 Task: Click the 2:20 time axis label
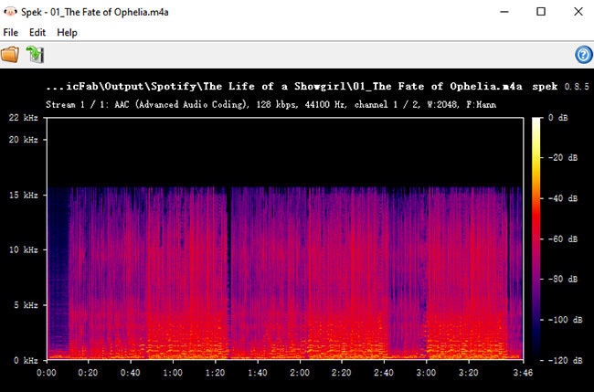click(342, 373)
